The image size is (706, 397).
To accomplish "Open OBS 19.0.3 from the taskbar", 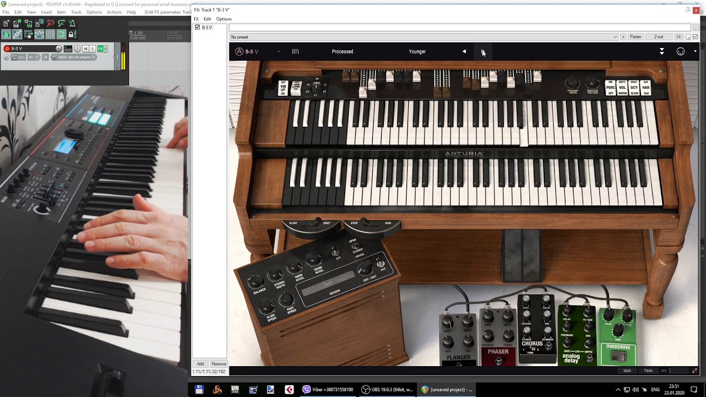I will click(x=386, y=389).
